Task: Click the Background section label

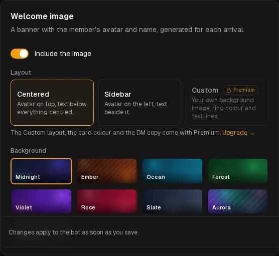Action: (28, 151)
